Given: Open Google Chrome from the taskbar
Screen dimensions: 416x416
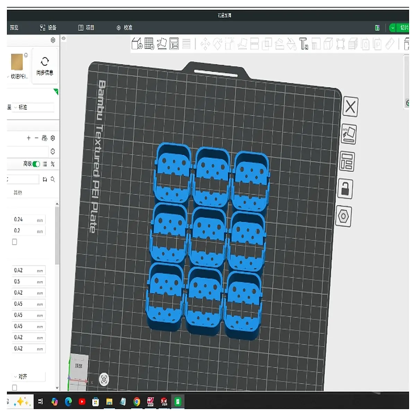Looking at the screenshot, I should point(137,401).
